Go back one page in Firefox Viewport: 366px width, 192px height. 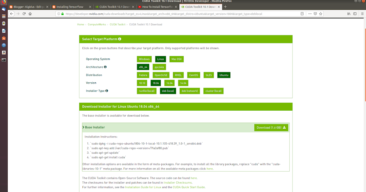click(12, 14)
